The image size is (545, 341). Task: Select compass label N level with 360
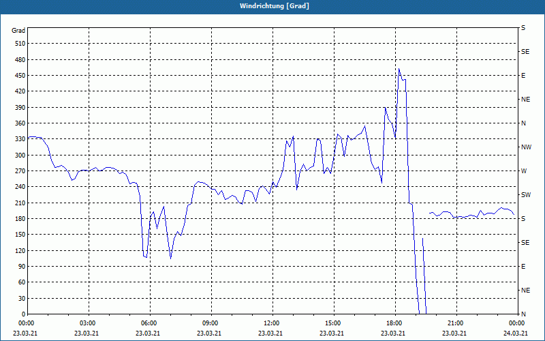523,123
